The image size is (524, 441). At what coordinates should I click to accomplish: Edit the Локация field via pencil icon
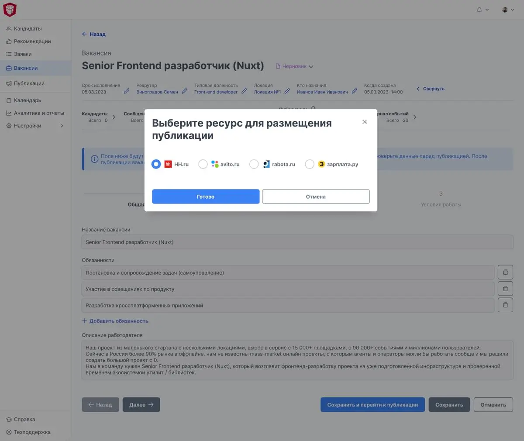288,92
